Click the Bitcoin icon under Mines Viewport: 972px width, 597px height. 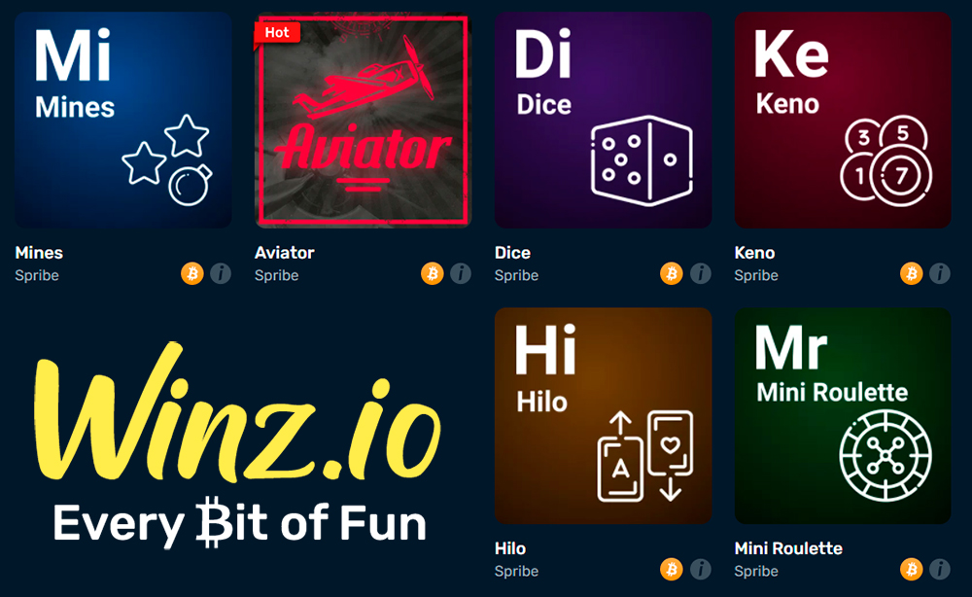pos(192,273)
